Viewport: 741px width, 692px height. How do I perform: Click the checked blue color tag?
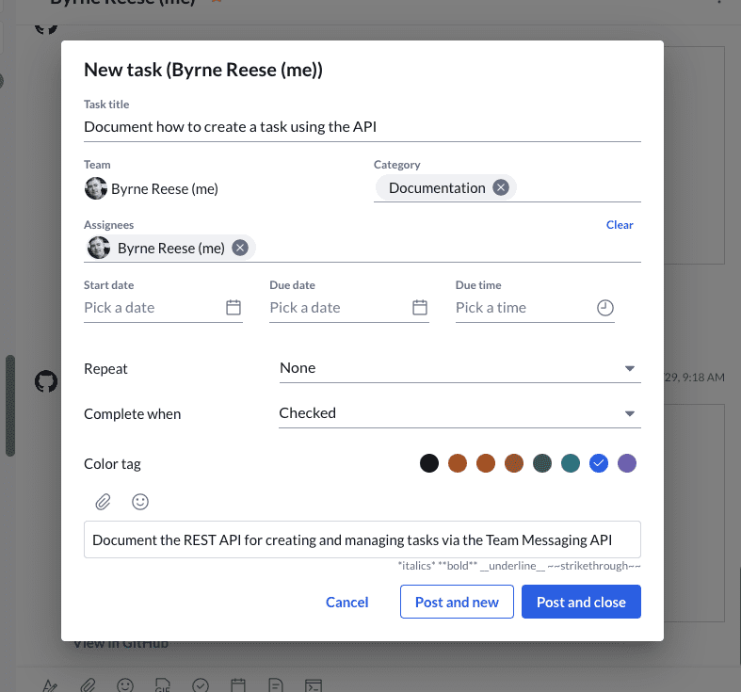click(x=599, y=463)
